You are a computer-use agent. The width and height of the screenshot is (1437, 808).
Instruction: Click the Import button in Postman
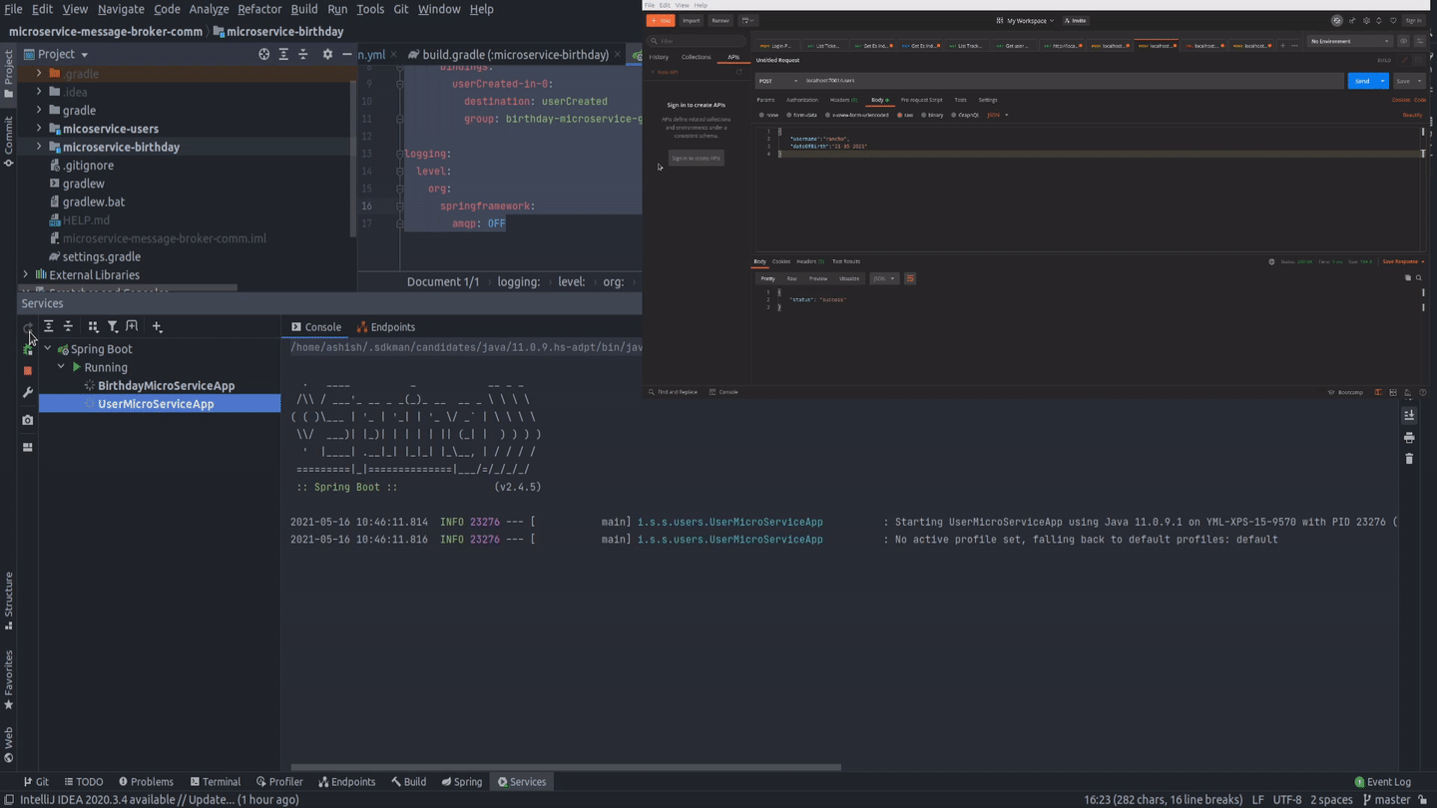(x=691, y=20)
